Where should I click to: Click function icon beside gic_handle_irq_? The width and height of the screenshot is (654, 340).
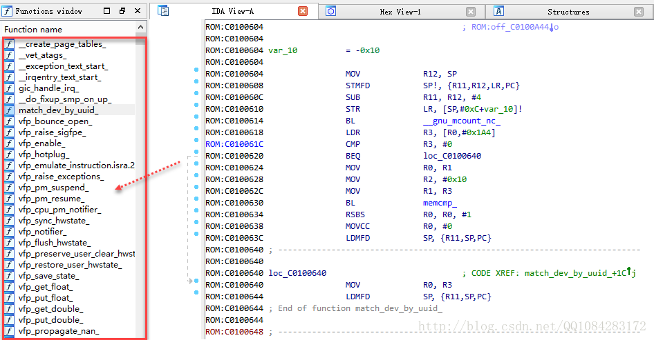pos(9,88)
